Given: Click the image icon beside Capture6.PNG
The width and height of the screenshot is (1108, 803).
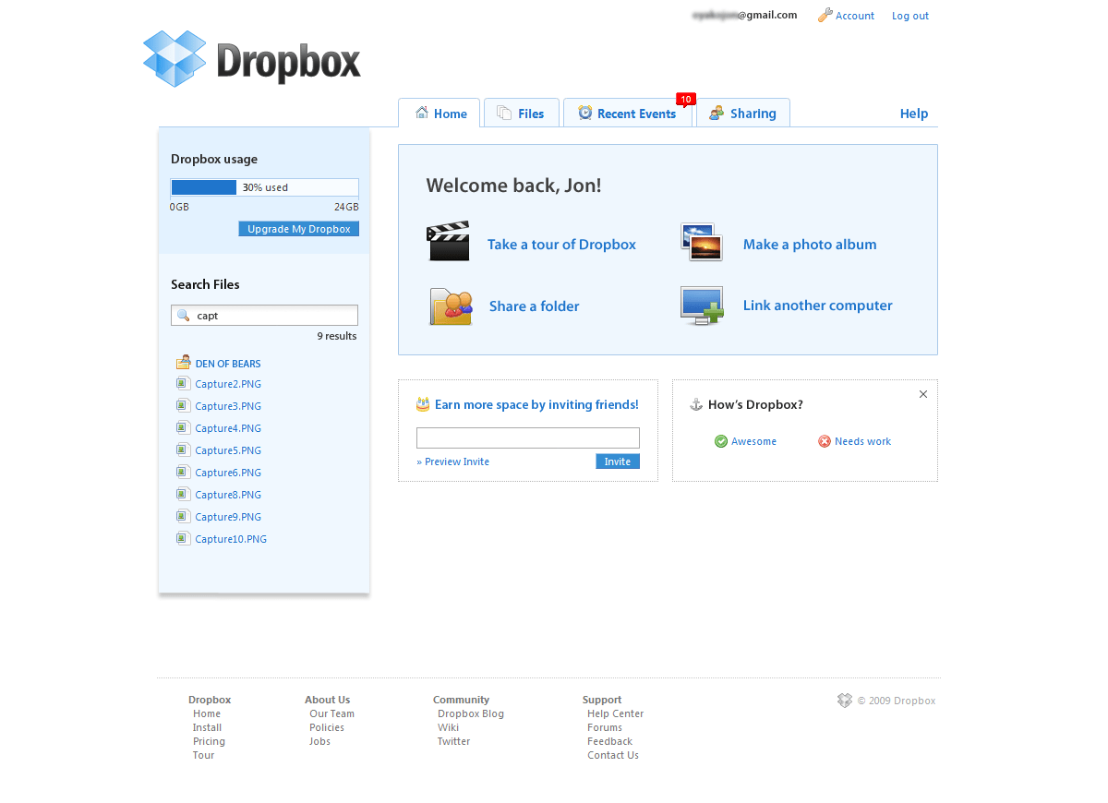Looking at the screenshot, I should 183,472.
